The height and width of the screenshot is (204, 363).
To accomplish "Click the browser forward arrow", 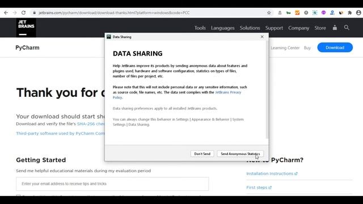I will (15, 12).
